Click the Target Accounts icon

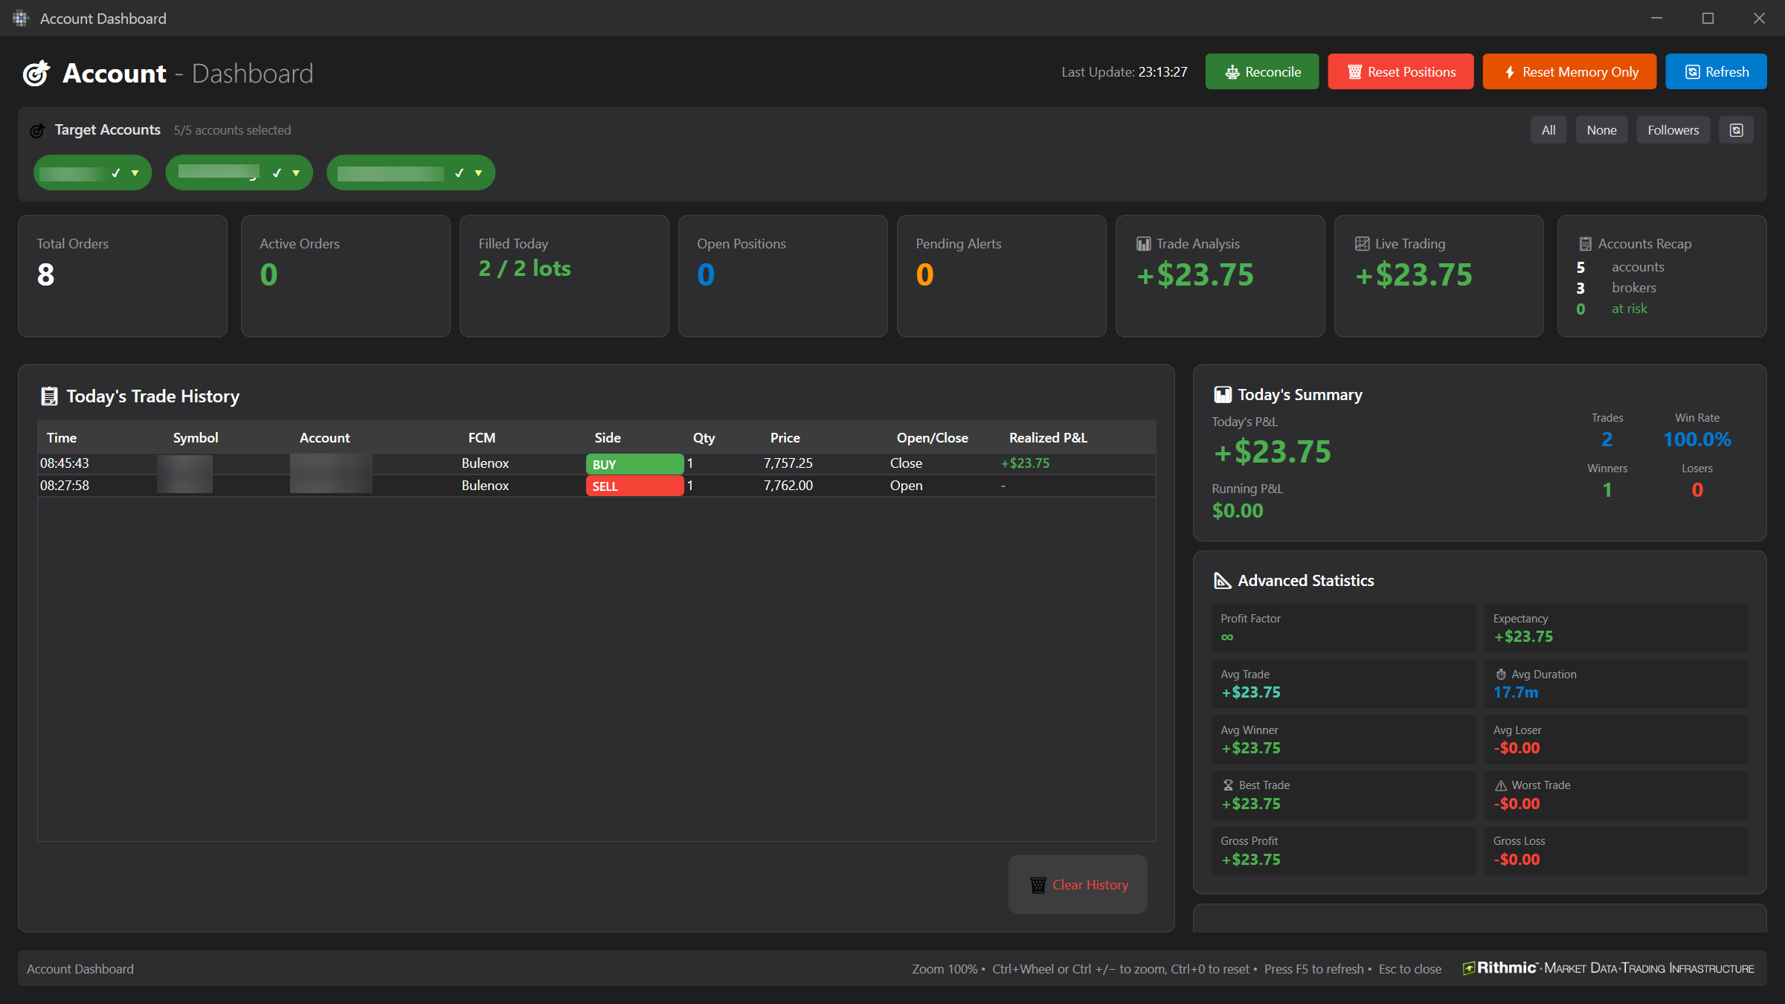36,131
